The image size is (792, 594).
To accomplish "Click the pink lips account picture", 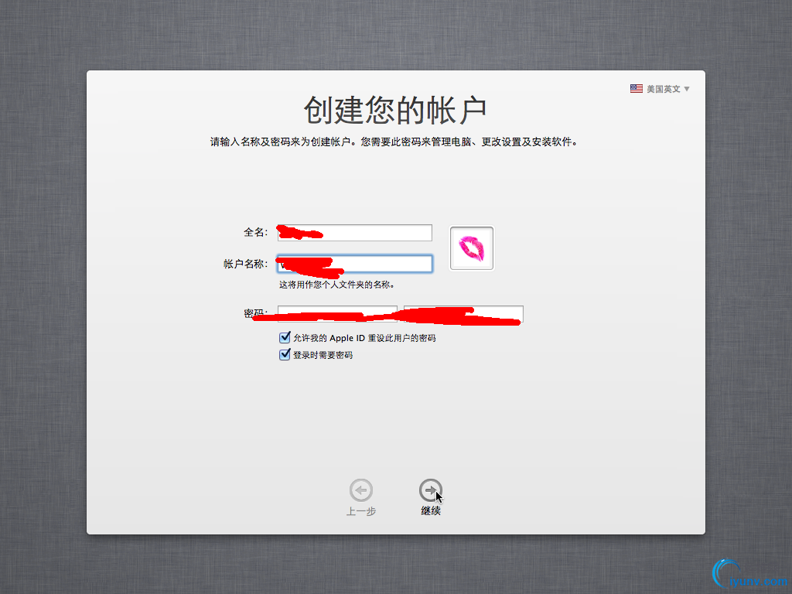I will tap(472, 247).
